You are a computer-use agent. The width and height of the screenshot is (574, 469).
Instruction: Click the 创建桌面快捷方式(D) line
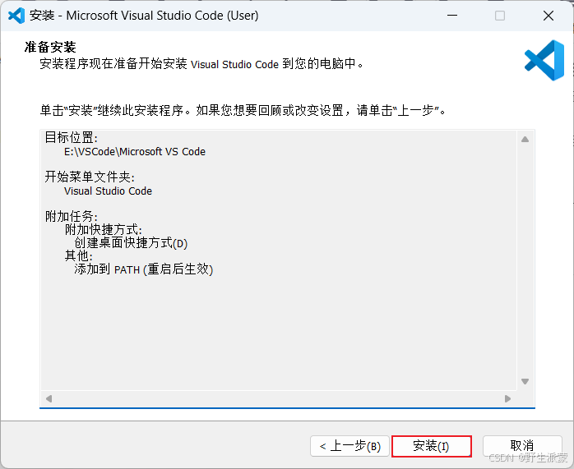pos(131,243)
